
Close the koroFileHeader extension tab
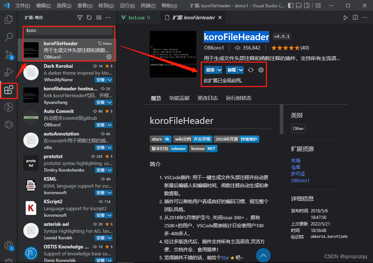click(x=220, y=17)
